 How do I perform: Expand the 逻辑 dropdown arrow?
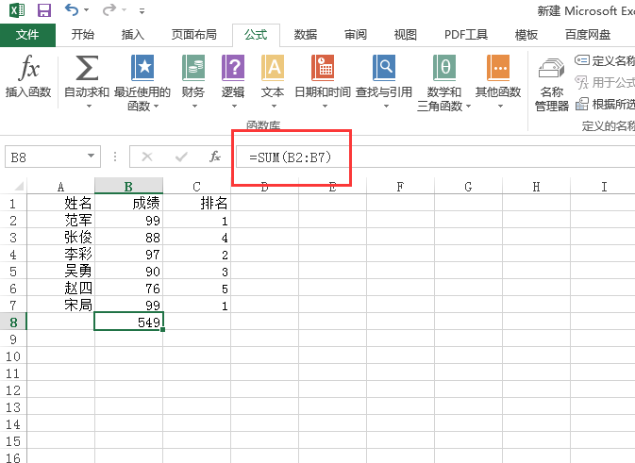click(235, 106)
